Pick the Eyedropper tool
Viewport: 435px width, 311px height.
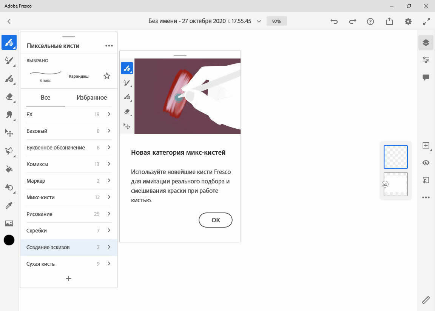[9, 205]
